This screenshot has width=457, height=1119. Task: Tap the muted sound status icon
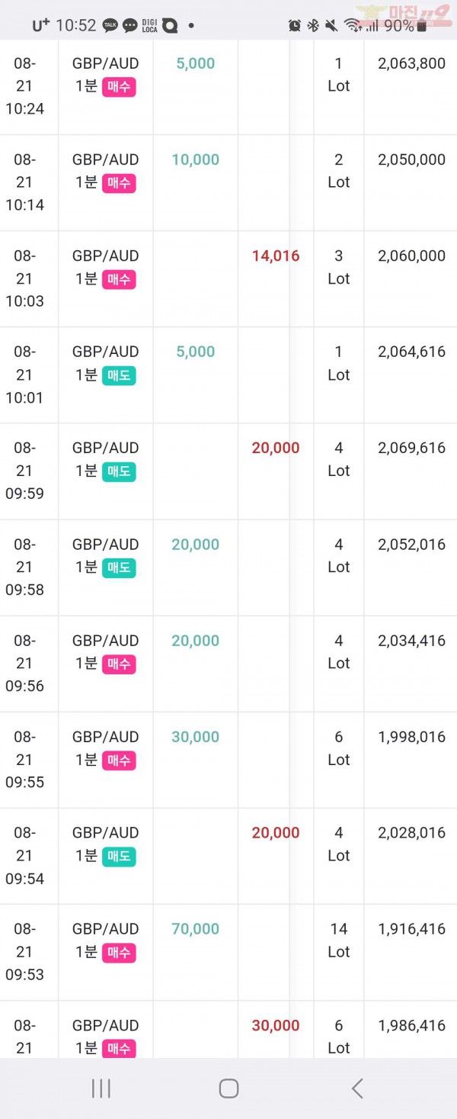pos(331,25)
